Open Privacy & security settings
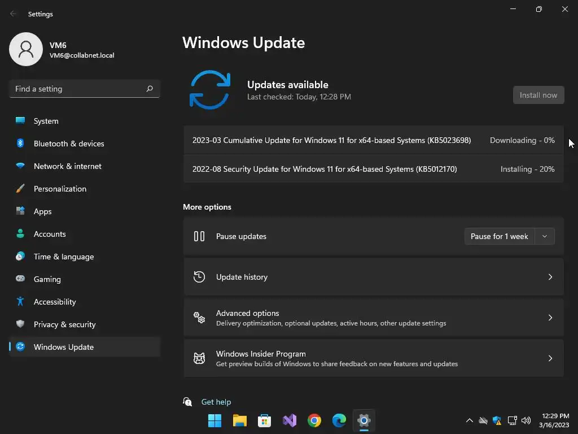The height and width of the screenshot is (434, 578). 85,324
